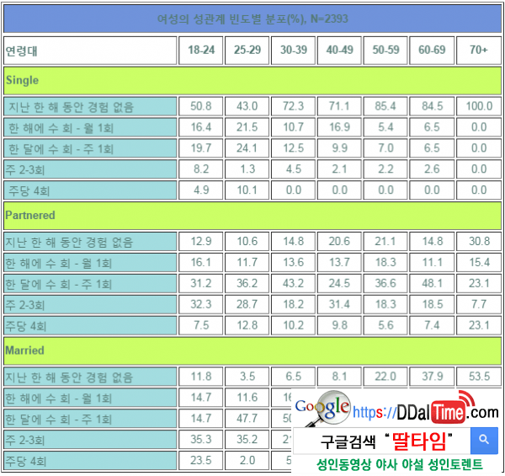Select the cell with value 8.2
Image resolution: width=505 pixels, height=476 pixels.
[x=201, y=169]
